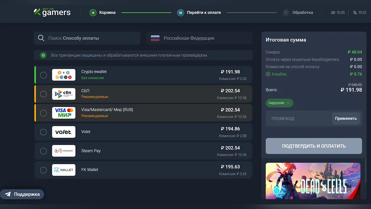This screenshot has height=209, width=371.
Task: Click the Volet payment logo
Action: coord(64,132)
